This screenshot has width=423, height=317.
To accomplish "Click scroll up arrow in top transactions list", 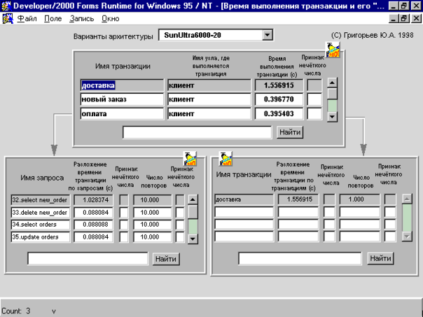I will click(332, 83).
